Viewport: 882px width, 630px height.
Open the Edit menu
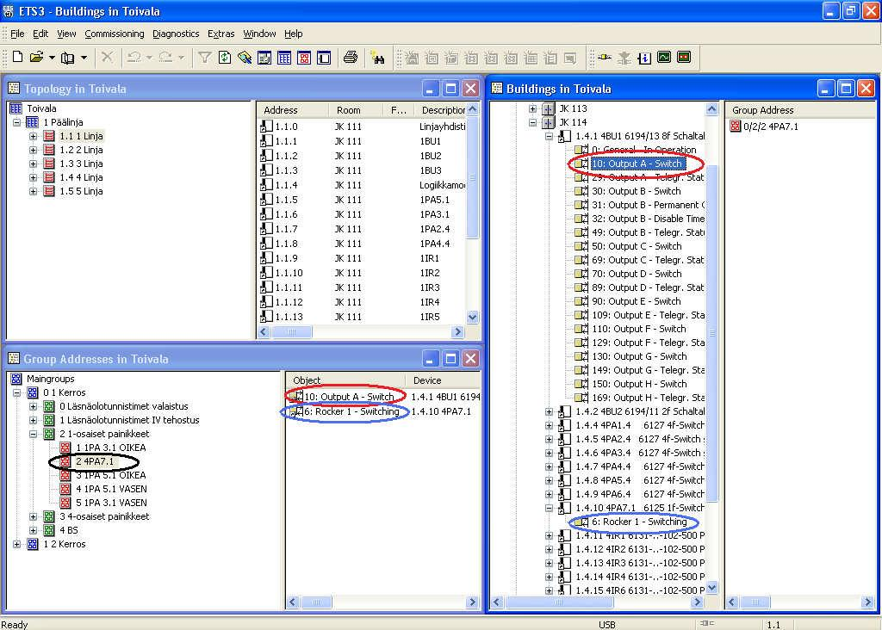point(40,34)
